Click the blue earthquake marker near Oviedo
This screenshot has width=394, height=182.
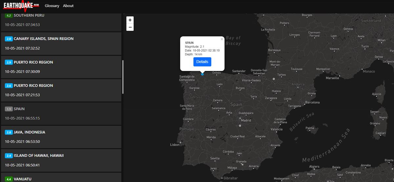pos(202,74)
